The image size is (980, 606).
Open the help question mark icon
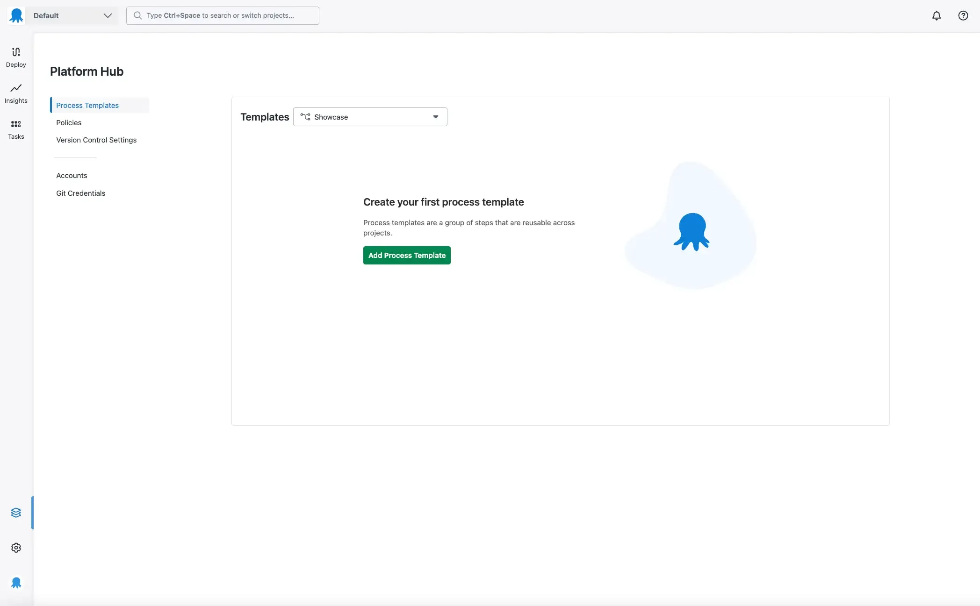click(x=963, y=15)
